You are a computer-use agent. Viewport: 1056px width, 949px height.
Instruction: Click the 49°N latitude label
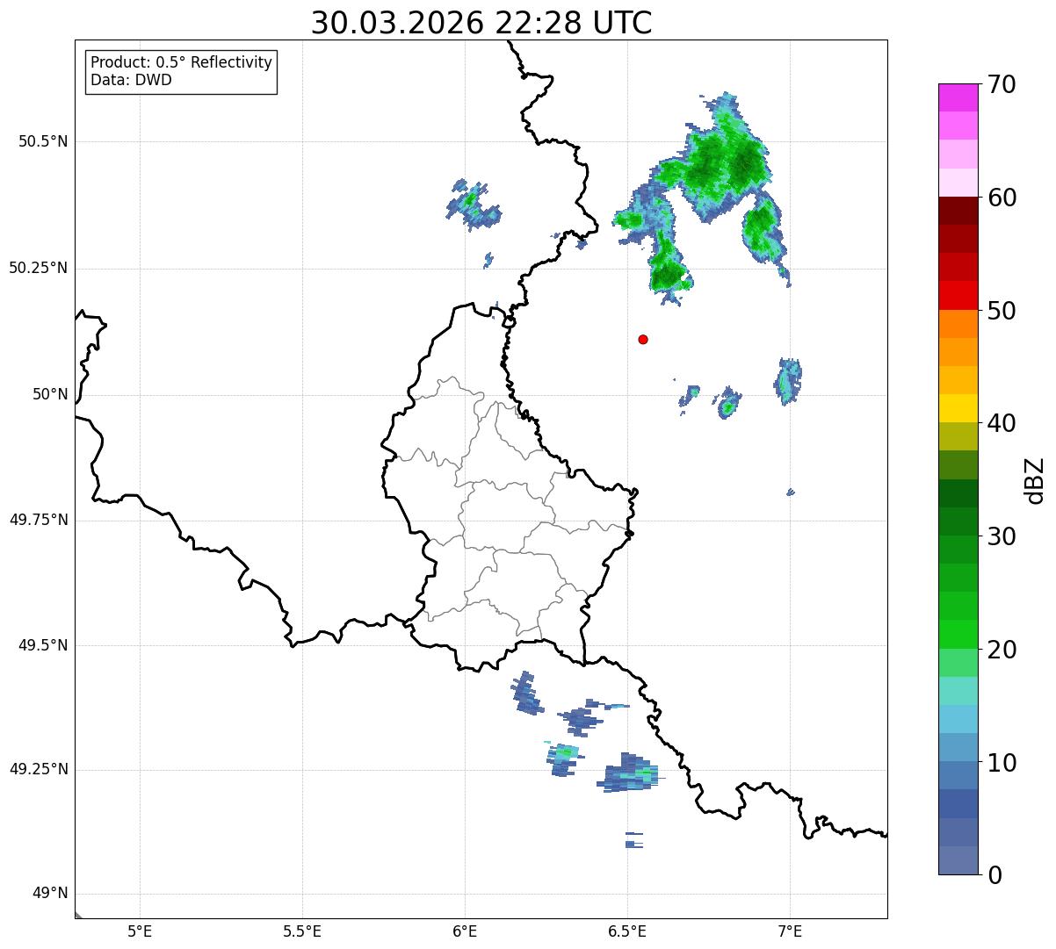pyautogui.click(x=50, y=894)
